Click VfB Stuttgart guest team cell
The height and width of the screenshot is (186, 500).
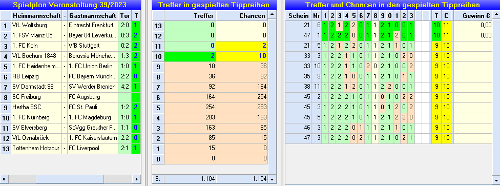pos(93,46)
